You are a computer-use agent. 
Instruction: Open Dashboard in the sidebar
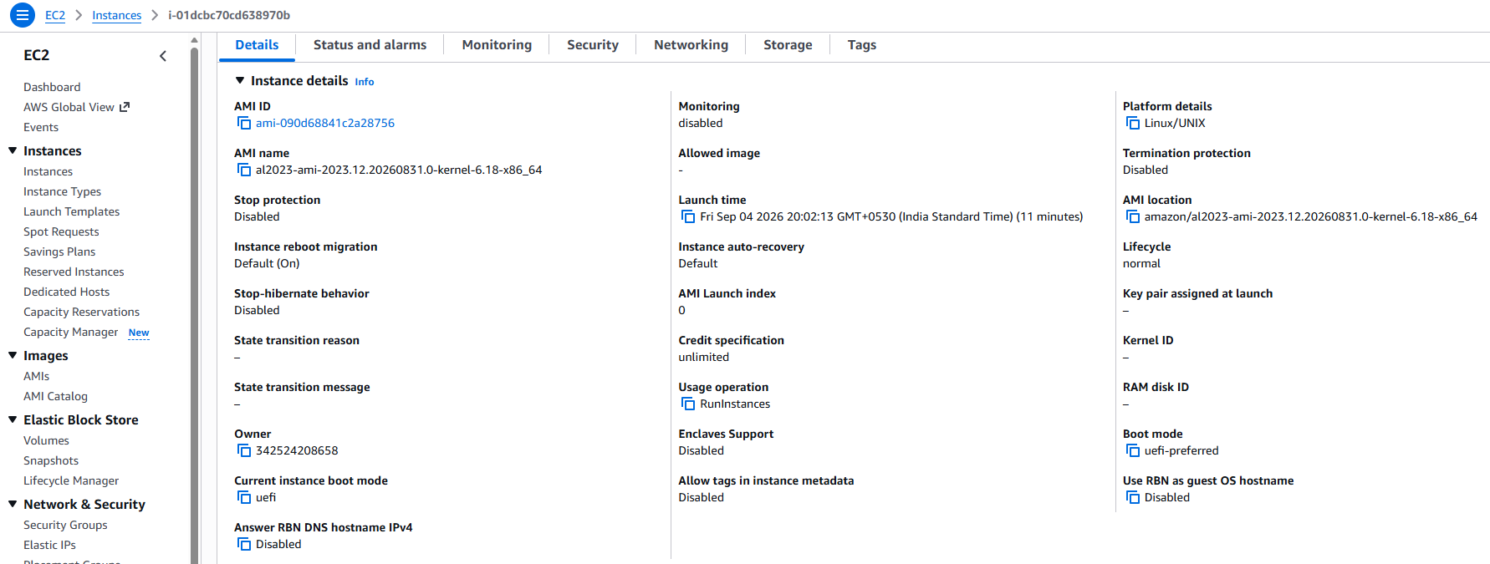(x=52, y=87)
